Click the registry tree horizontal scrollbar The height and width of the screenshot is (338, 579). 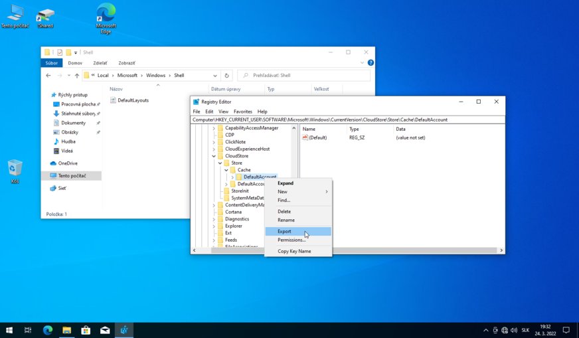[x=239, y=250]
